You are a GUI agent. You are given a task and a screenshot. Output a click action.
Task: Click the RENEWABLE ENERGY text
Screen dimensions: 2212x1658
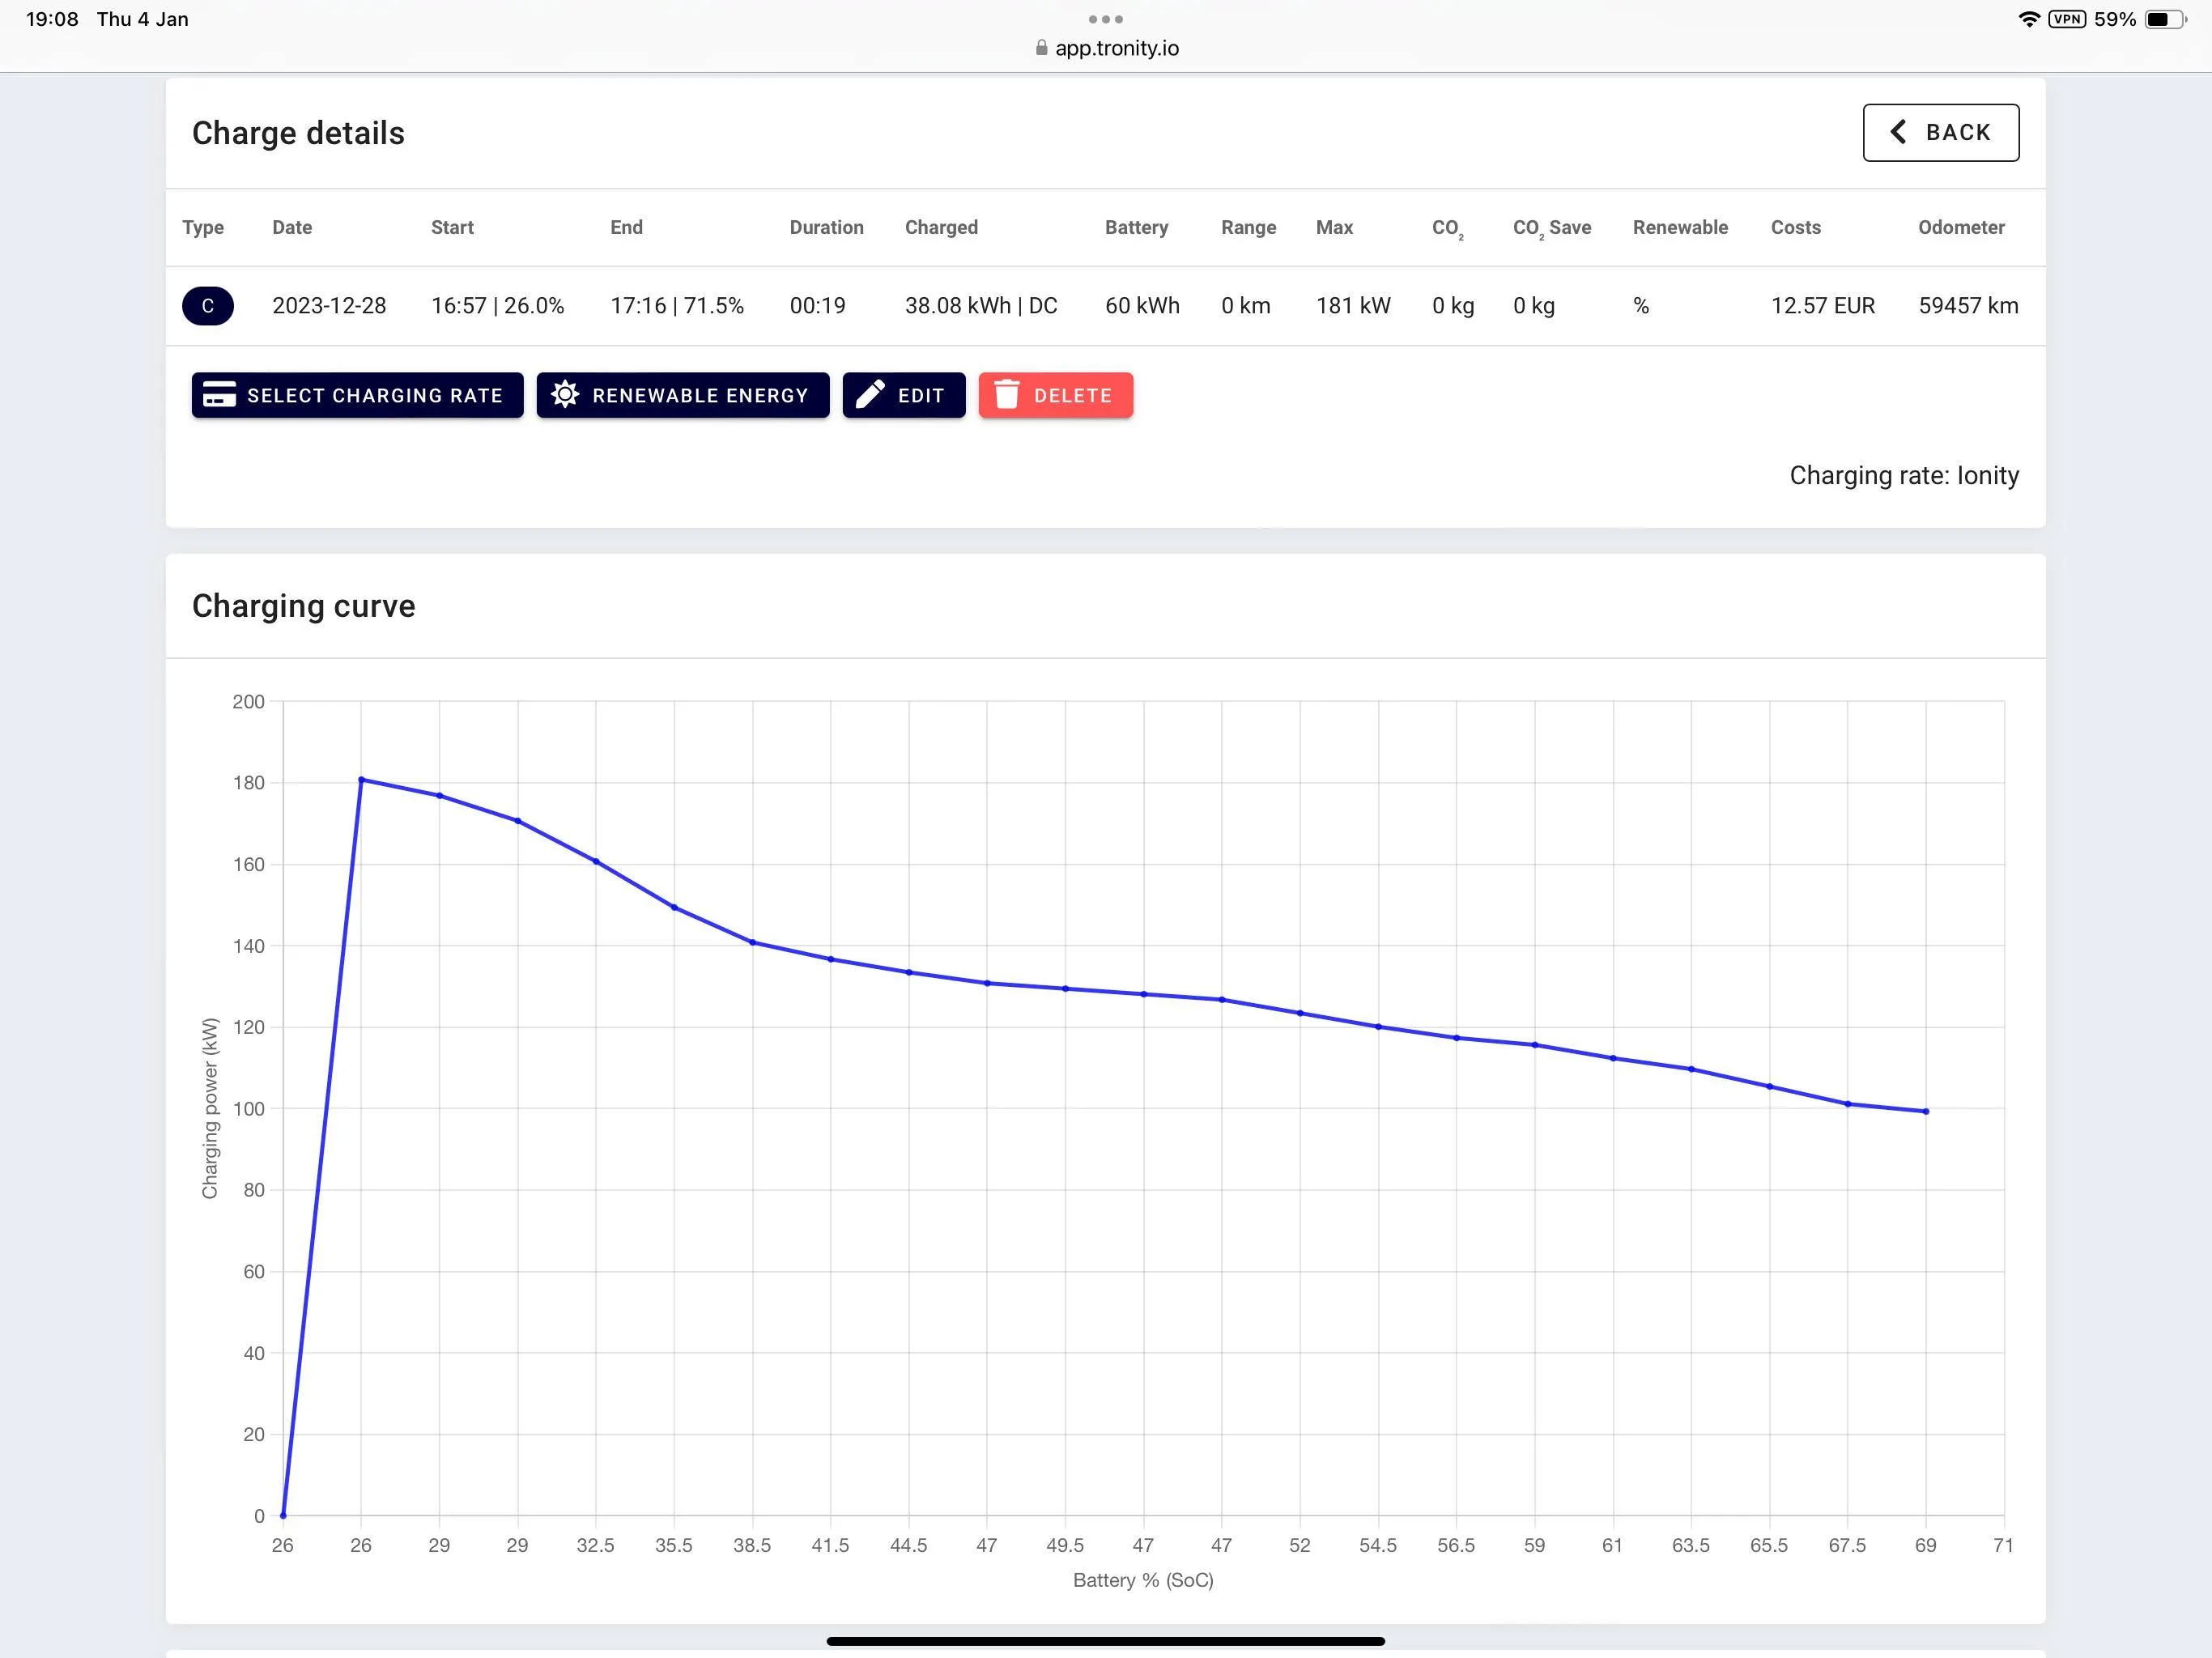tap(700, 396)
